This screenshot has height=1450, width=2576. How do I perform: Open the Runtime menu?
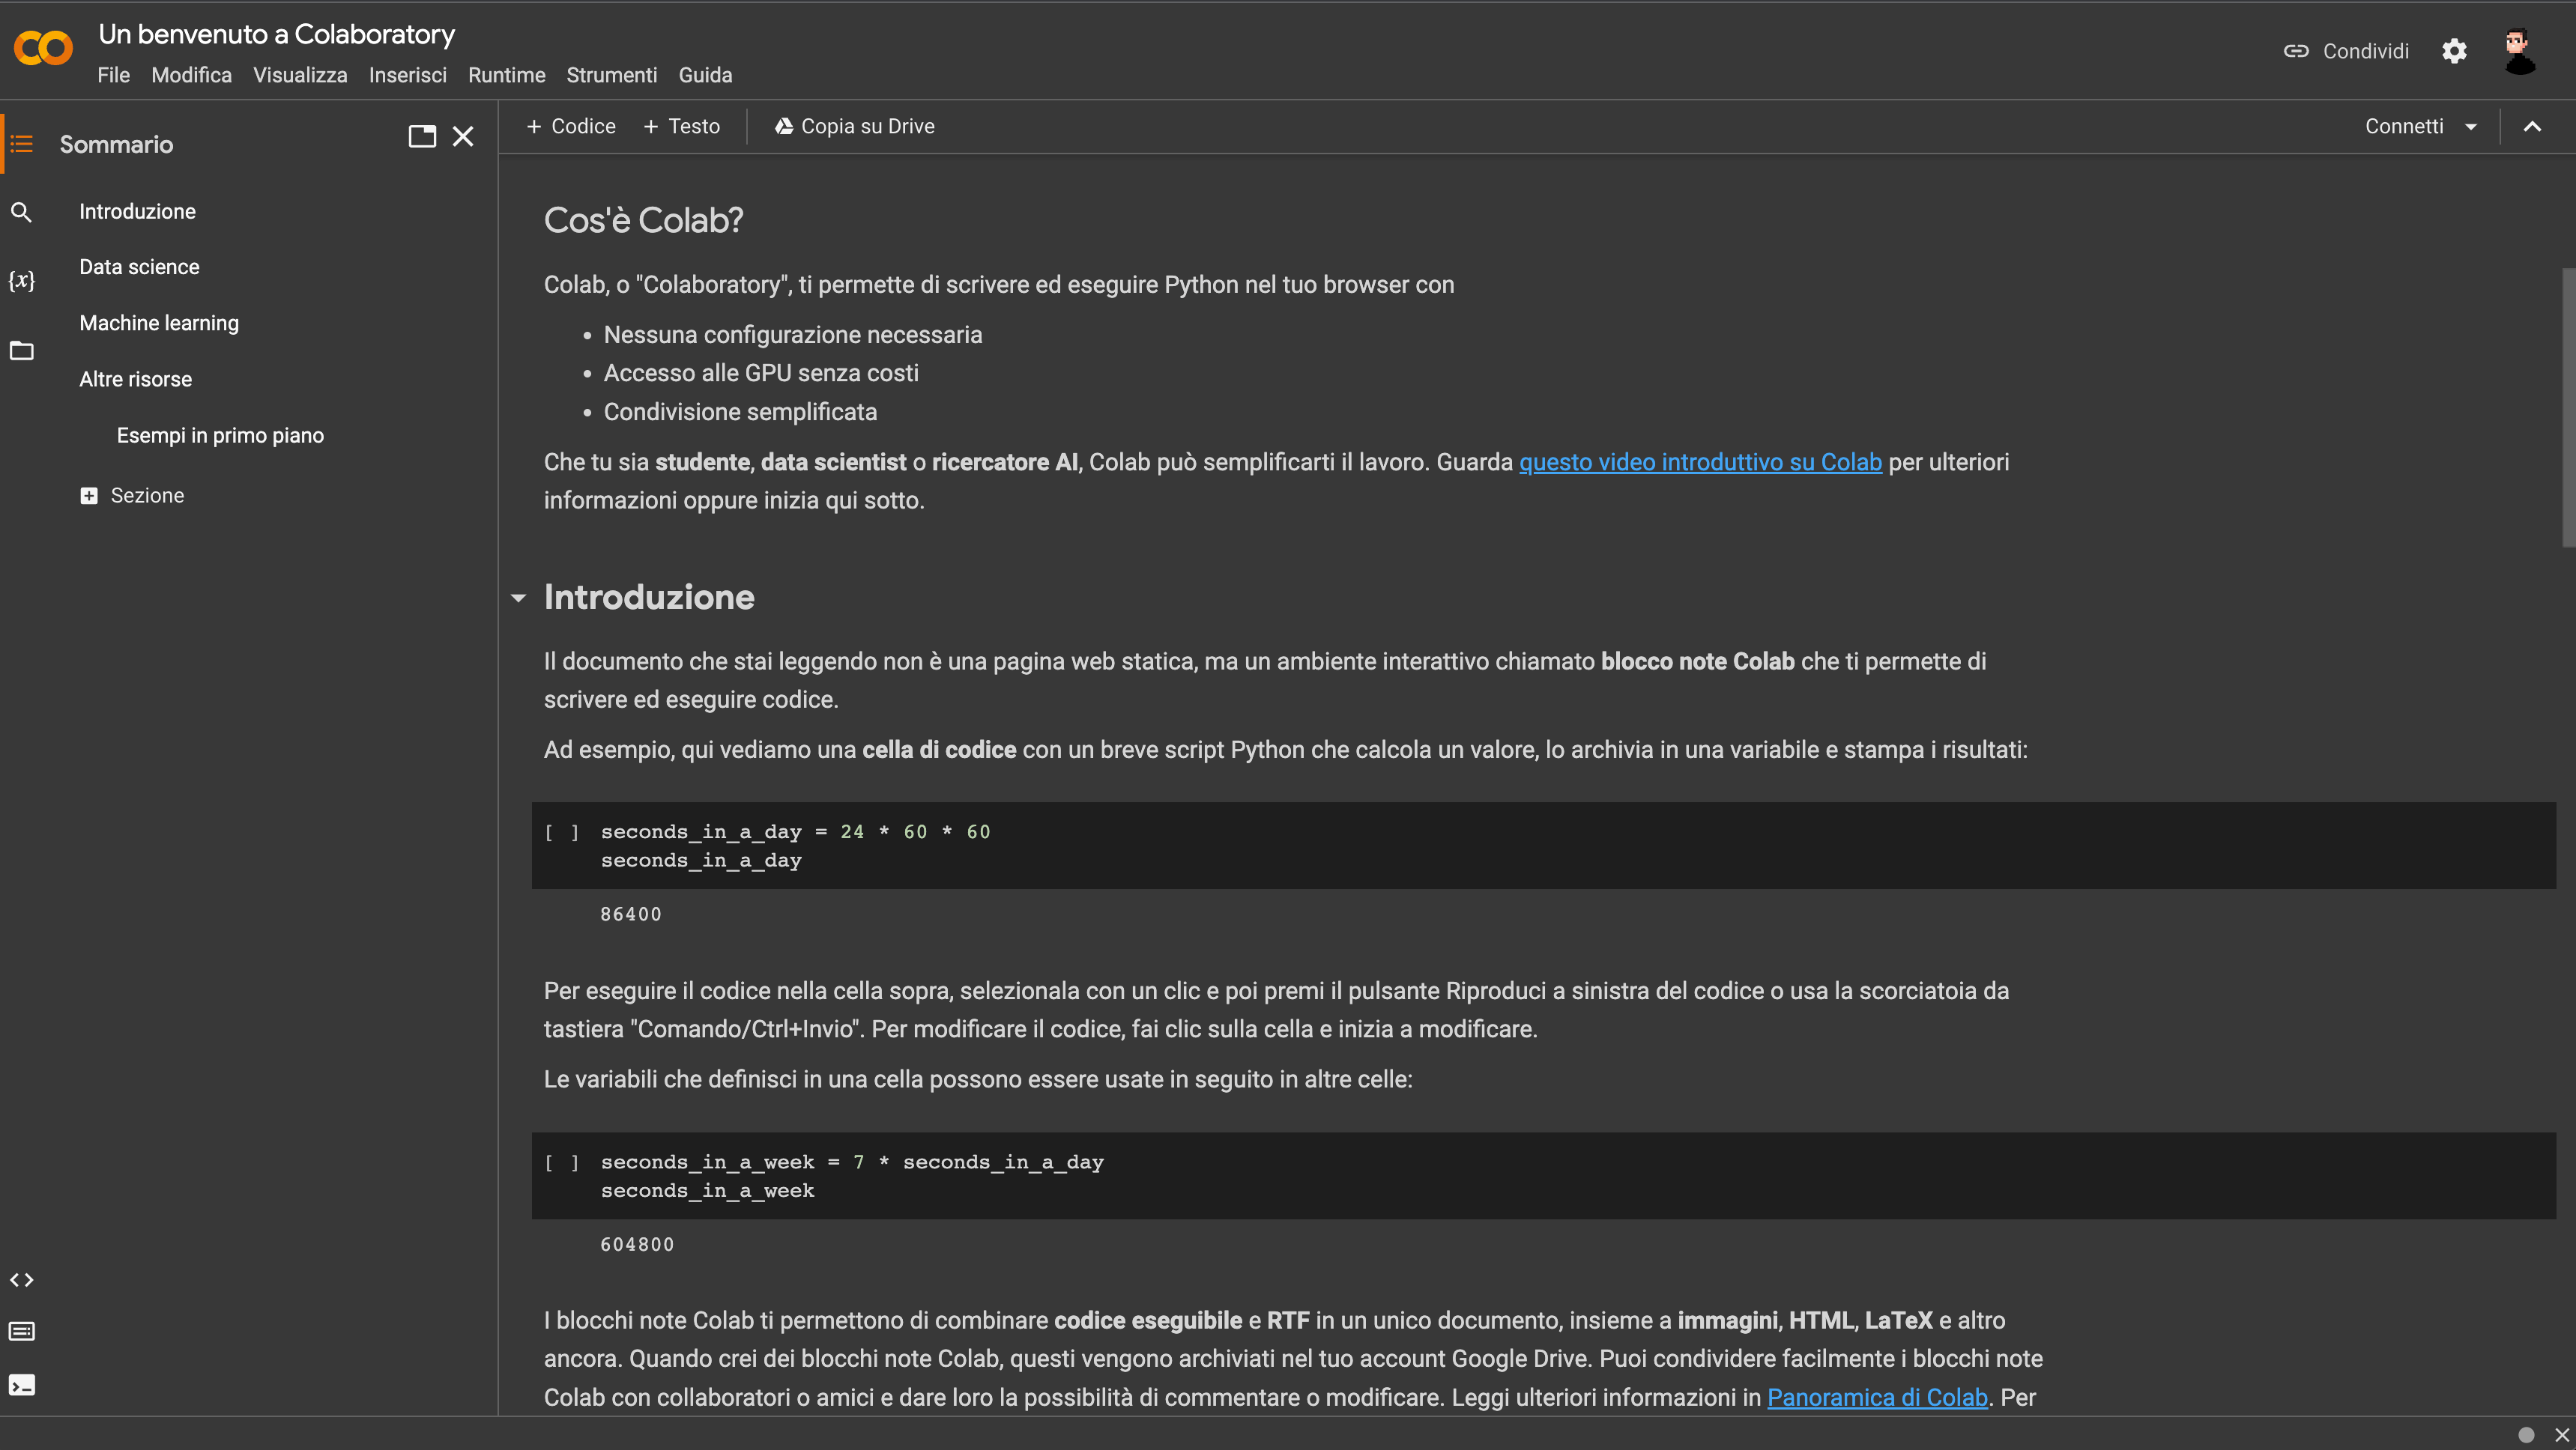(506, 76)
